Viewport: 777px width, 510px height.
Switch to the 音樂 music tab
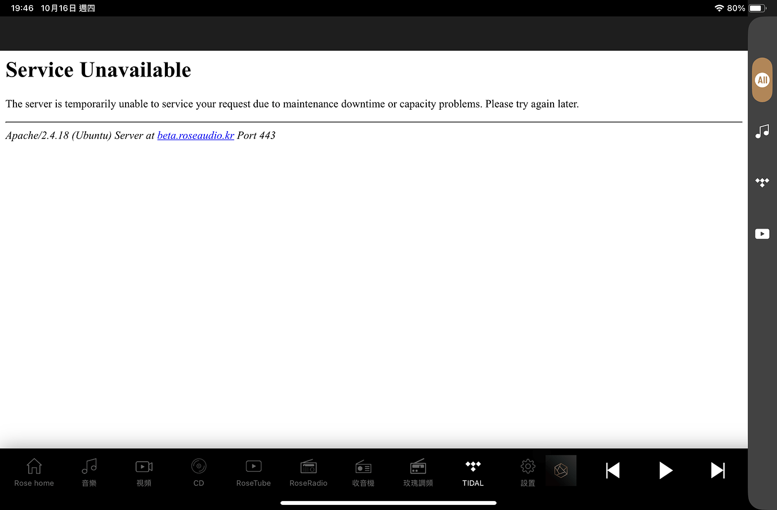tap(89, 472)
